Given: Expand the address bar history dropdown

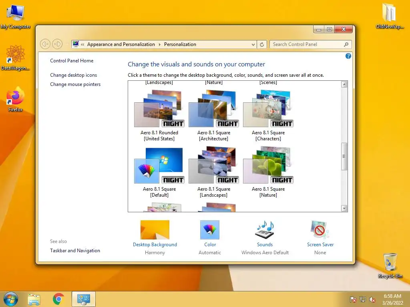Looking at the screenshot, I should coord(253,44).
